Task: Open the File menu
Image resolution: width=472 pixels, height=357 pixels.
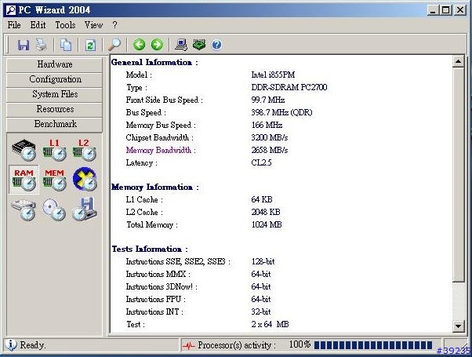Action: tap(14, 25)
